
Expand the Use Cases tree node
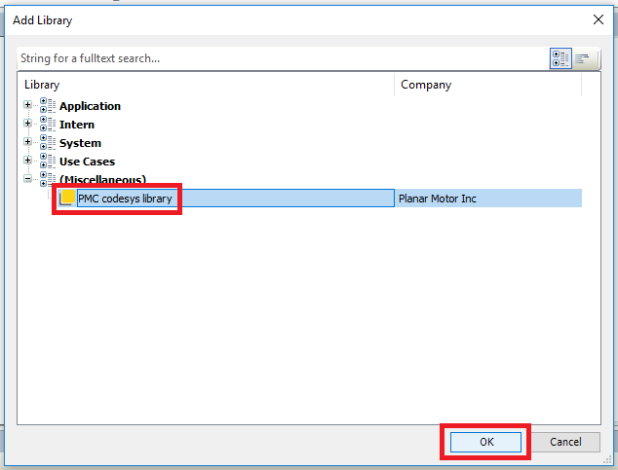click(29, 162)
